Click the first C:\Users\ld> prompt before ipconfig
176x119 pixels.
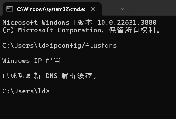point(26,46)
